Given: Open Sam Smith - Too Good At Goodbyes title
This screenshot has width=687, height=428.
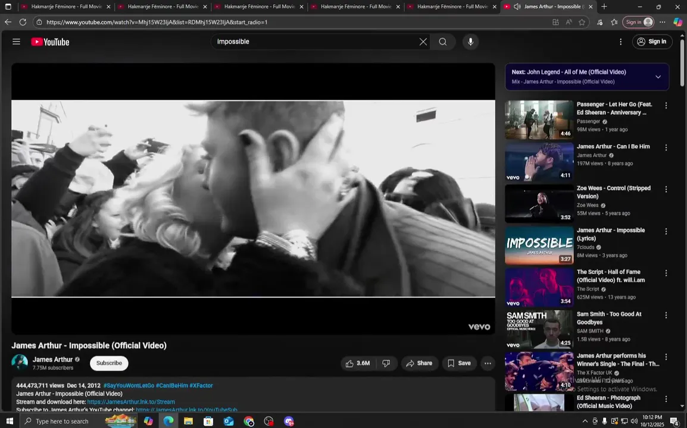Looking at the screenshot, I should pyautogui.click(x=608, y=318).
